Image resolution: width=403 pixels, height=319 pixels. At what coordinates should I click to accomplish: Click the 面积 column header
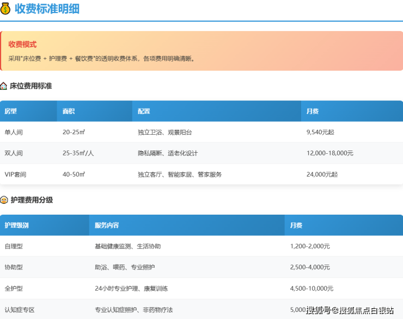tap(69, 111)
